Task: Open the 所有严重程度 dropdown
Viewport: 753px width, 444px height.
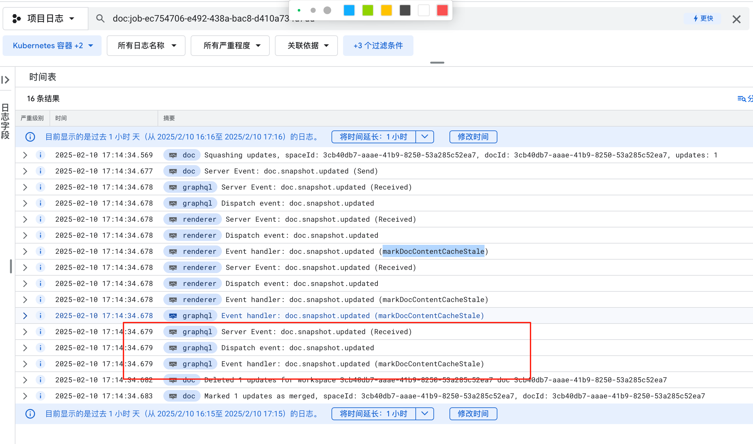Action: pos(230,46)
